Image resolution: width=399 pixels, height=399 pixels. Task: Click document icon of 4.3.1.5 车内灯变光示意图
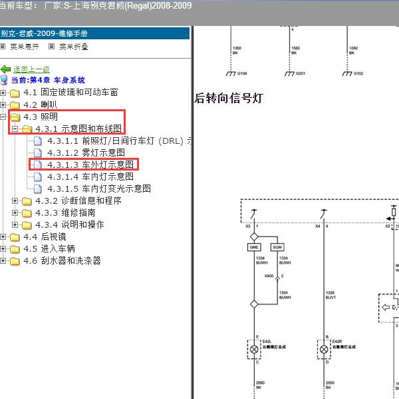click(38, 189)
